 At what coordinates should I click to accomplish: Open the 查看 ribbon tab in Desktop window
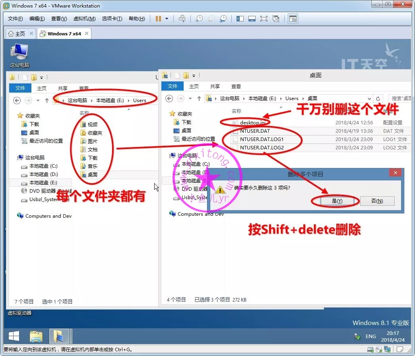pos(236,86)
